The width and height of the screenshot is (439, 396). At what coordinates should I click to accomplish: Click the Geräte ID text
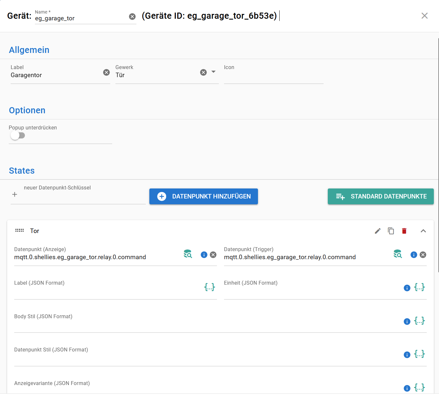[x=209, y=16]
